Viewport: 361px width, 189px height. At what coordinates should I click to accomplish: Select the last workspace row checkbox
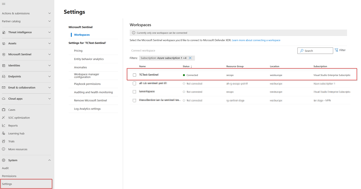(x=134, y=101)
